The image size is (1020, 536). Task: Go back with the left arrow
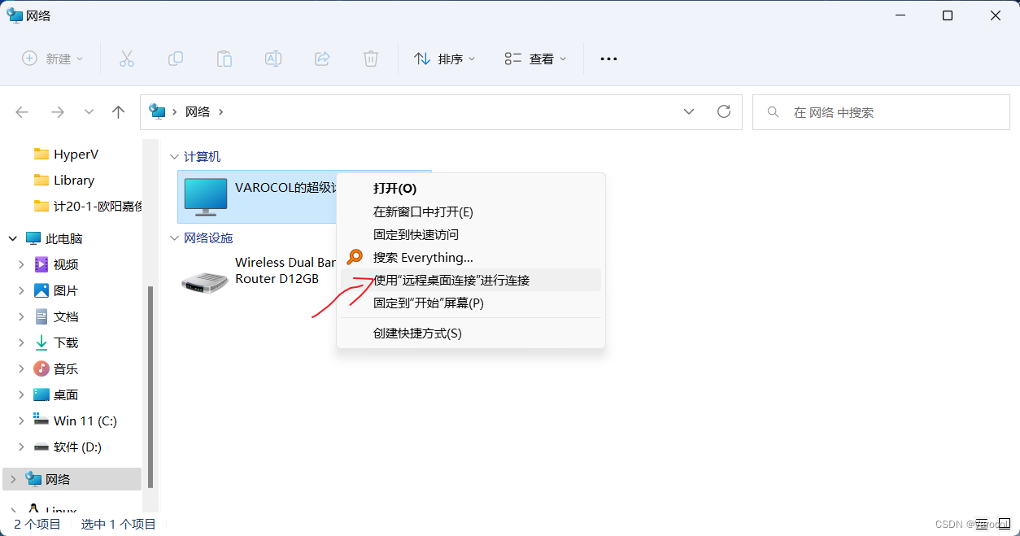(22, 112)
